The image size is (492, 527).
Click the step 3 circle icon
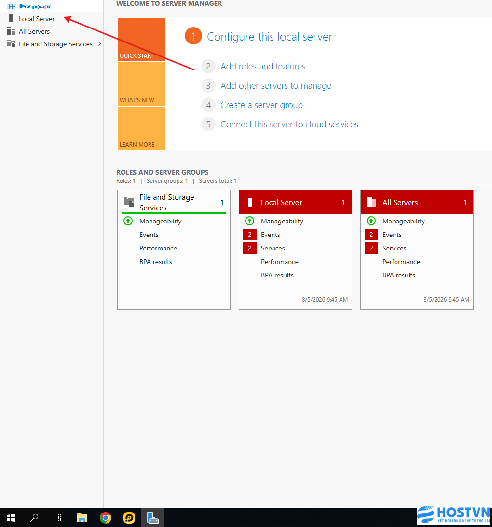[x=208, y=86]
